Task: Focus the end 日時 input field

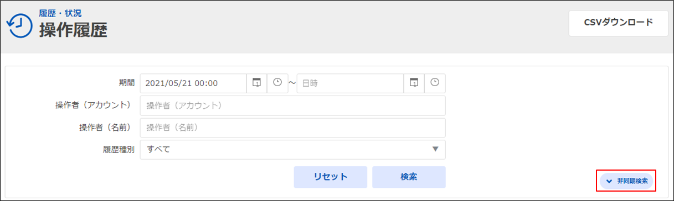Action: tap(350, 83)
